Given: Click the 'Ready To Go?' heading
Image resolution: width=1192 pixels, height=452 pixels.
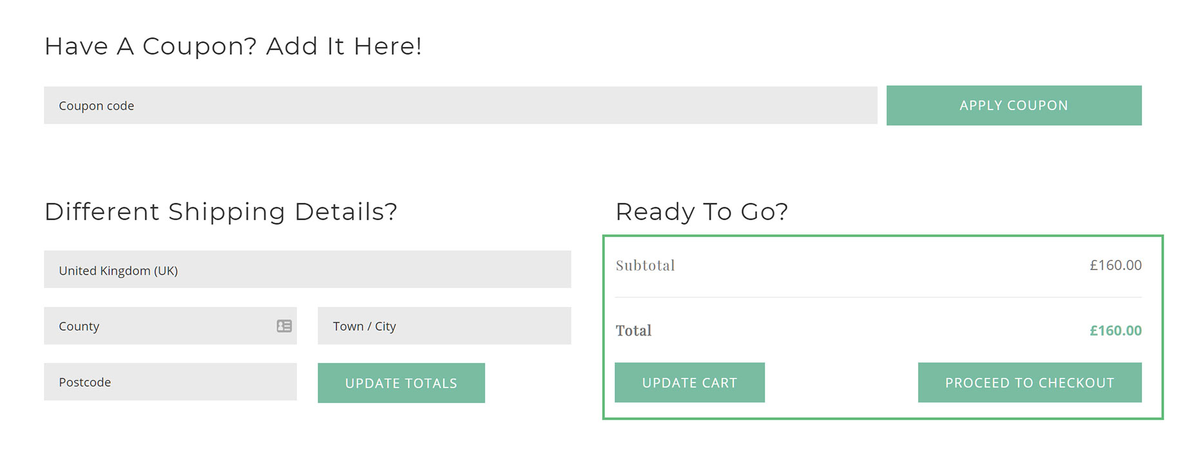Looking at the screenshot, I should click(702, 212).
